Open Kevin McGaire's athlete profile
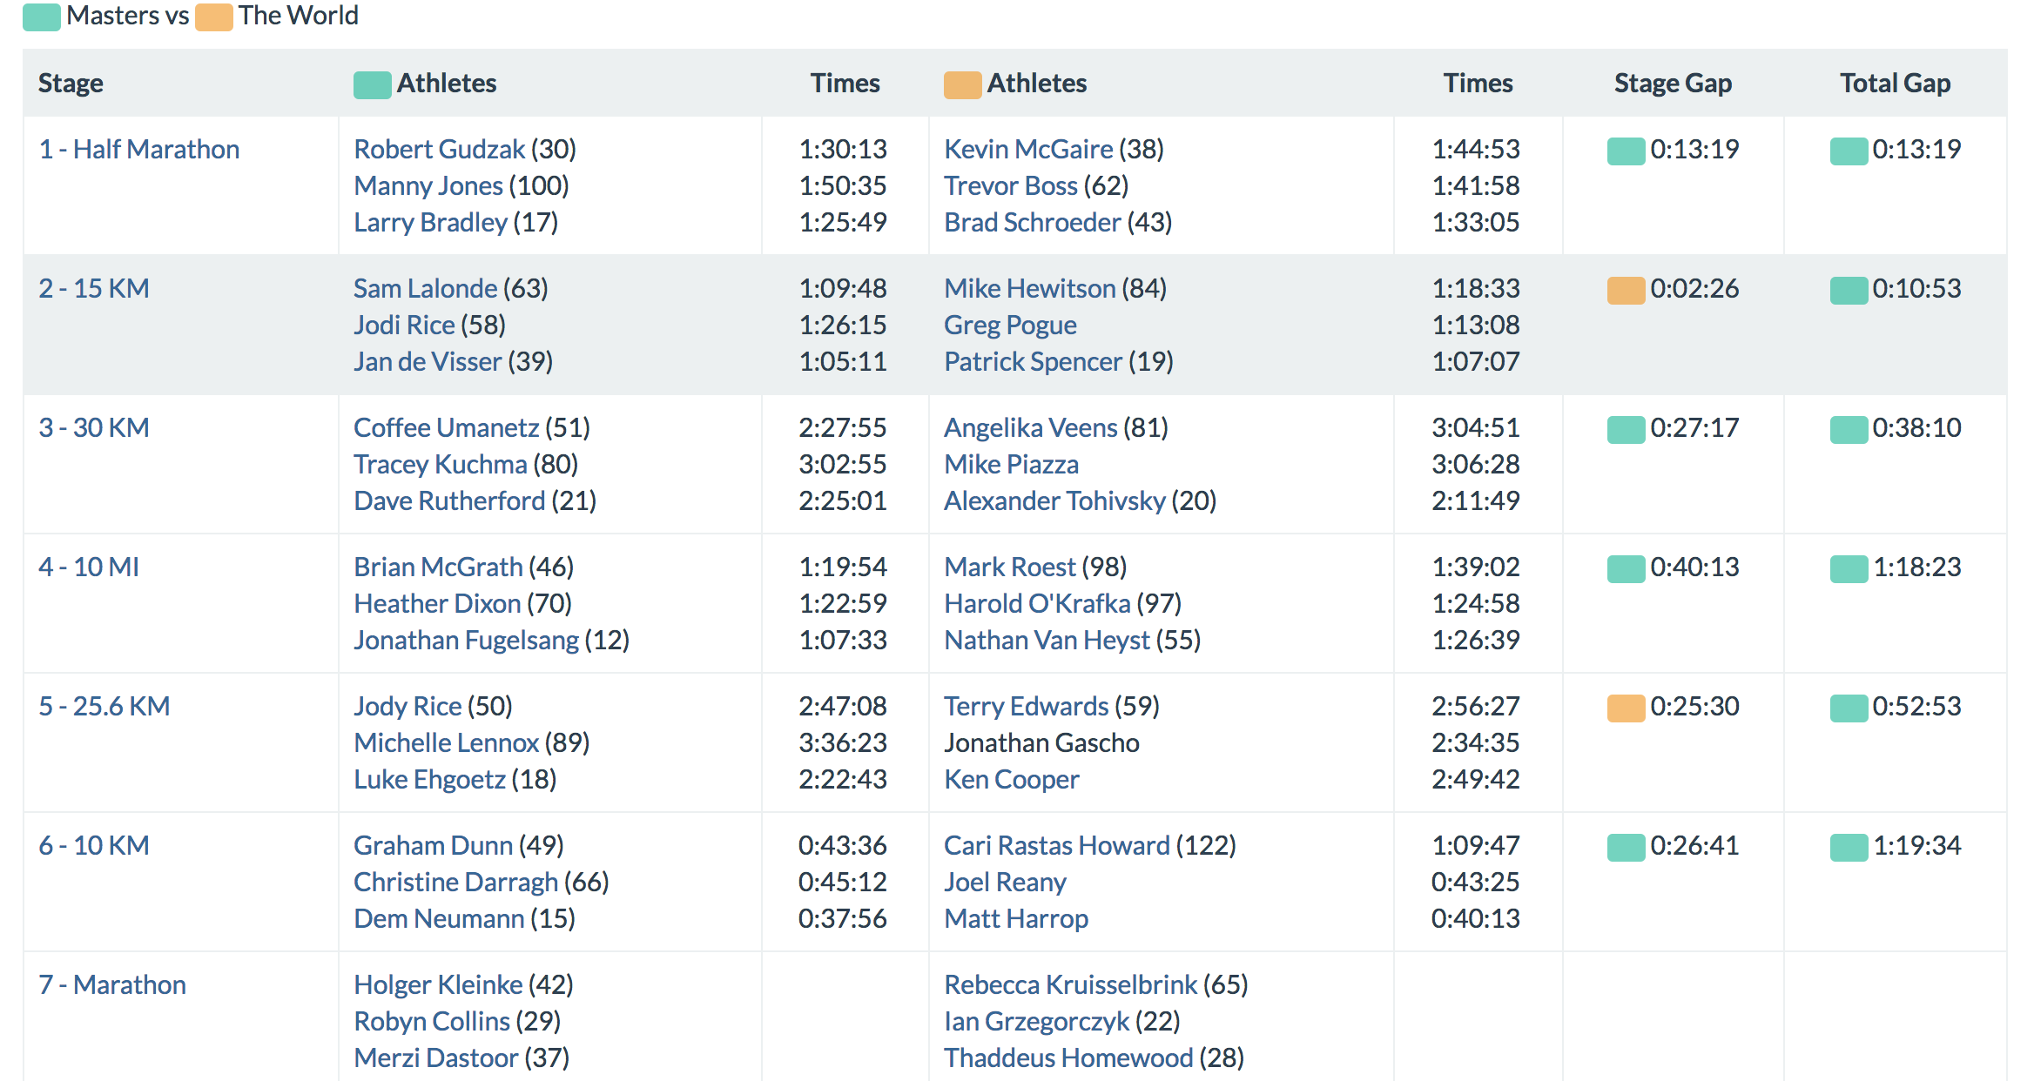This screenshot has width=2034, height=1081. click(1028, 149)
